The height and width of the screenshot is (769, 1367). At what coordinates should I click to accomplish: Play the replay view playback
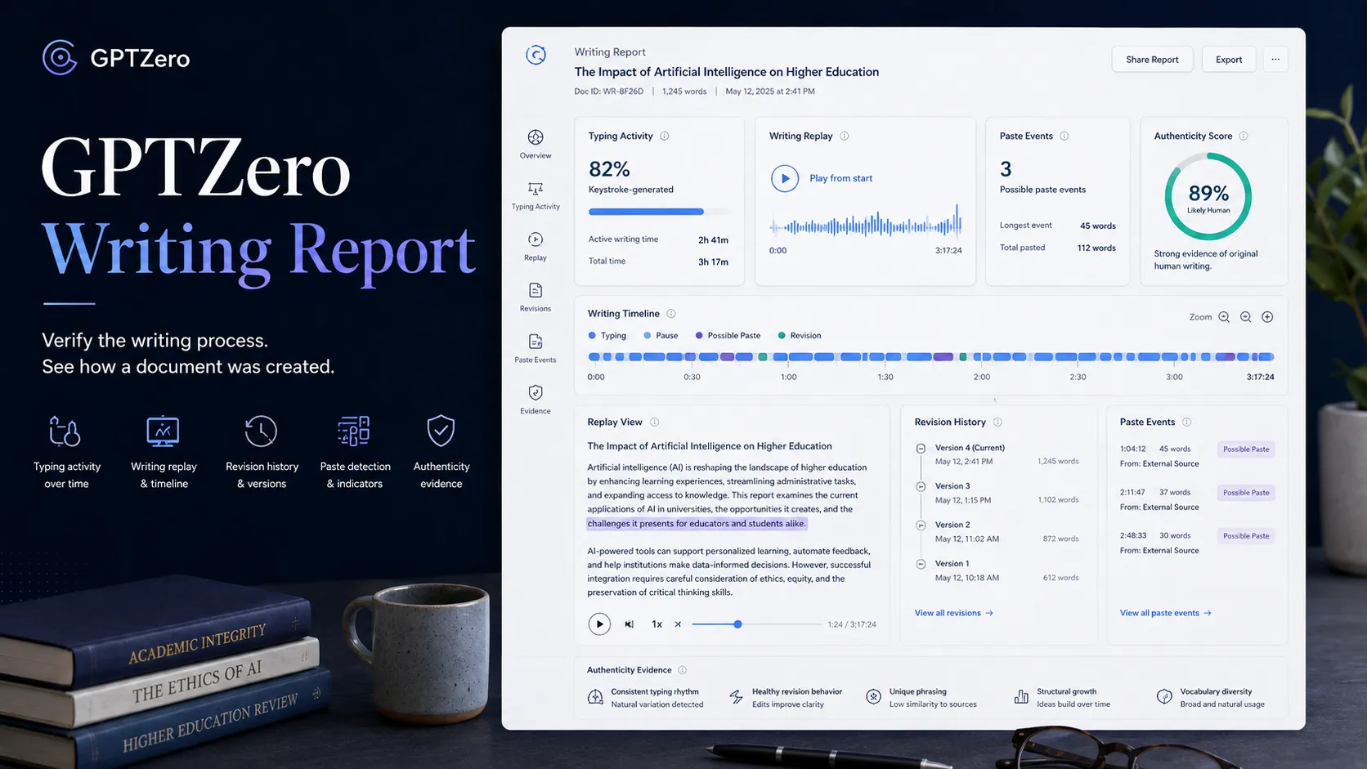(599, 624)
